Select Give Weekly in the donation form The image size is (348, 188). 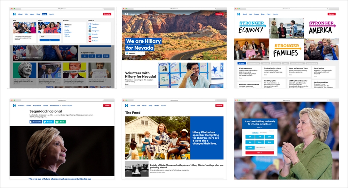pos(264,133)
